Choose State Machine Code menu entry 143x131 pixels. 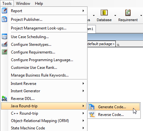tap(44, 128)
